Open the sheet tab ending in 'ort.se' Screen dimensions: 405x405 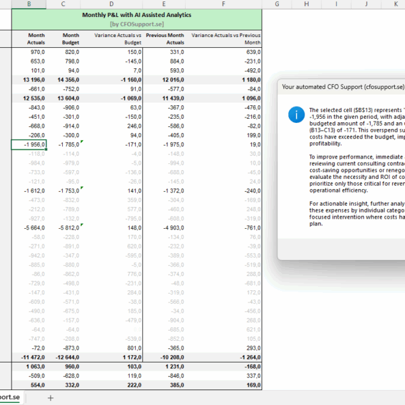tap(10, 397)
